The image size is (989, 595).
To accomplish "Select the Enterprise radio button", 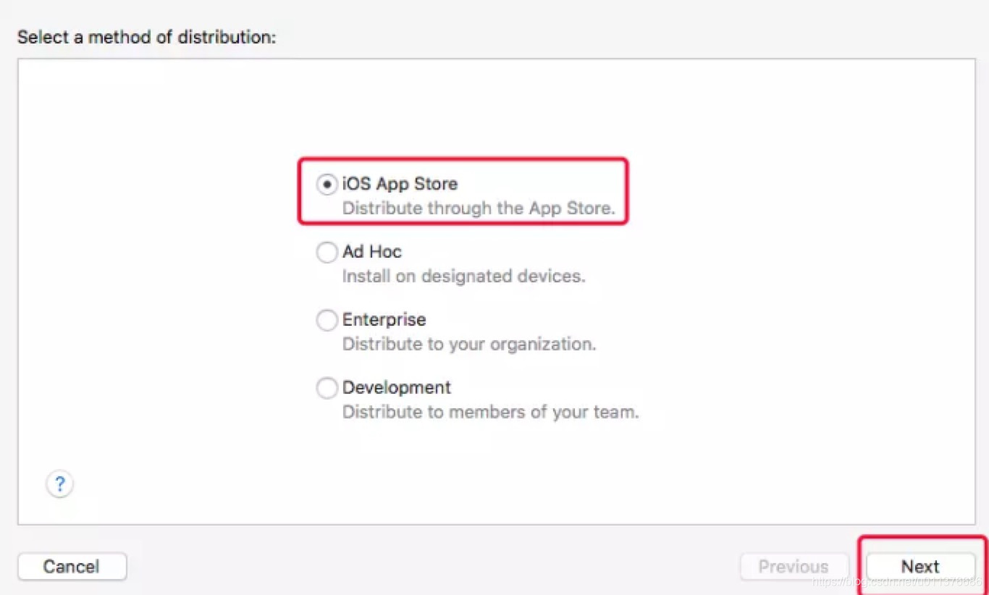I will pos(327,321).
